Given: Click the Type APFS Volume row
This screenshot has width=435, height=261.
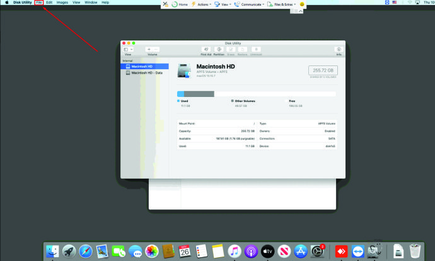Looking at the screenshot, I should coord(298,124).
